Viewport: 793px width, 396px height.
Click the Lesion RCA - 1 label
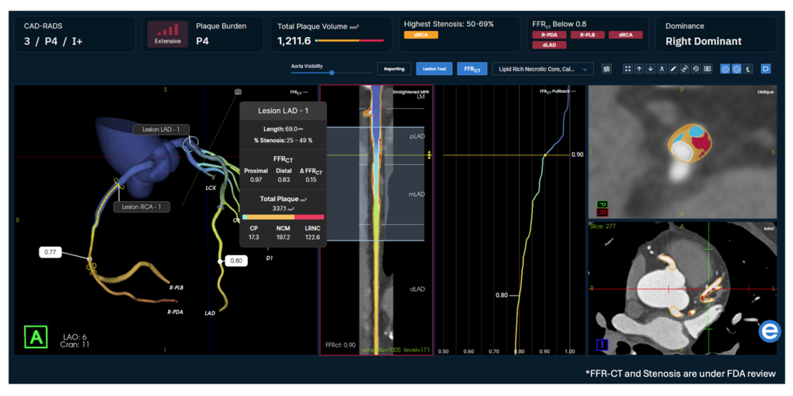(141, 207)
